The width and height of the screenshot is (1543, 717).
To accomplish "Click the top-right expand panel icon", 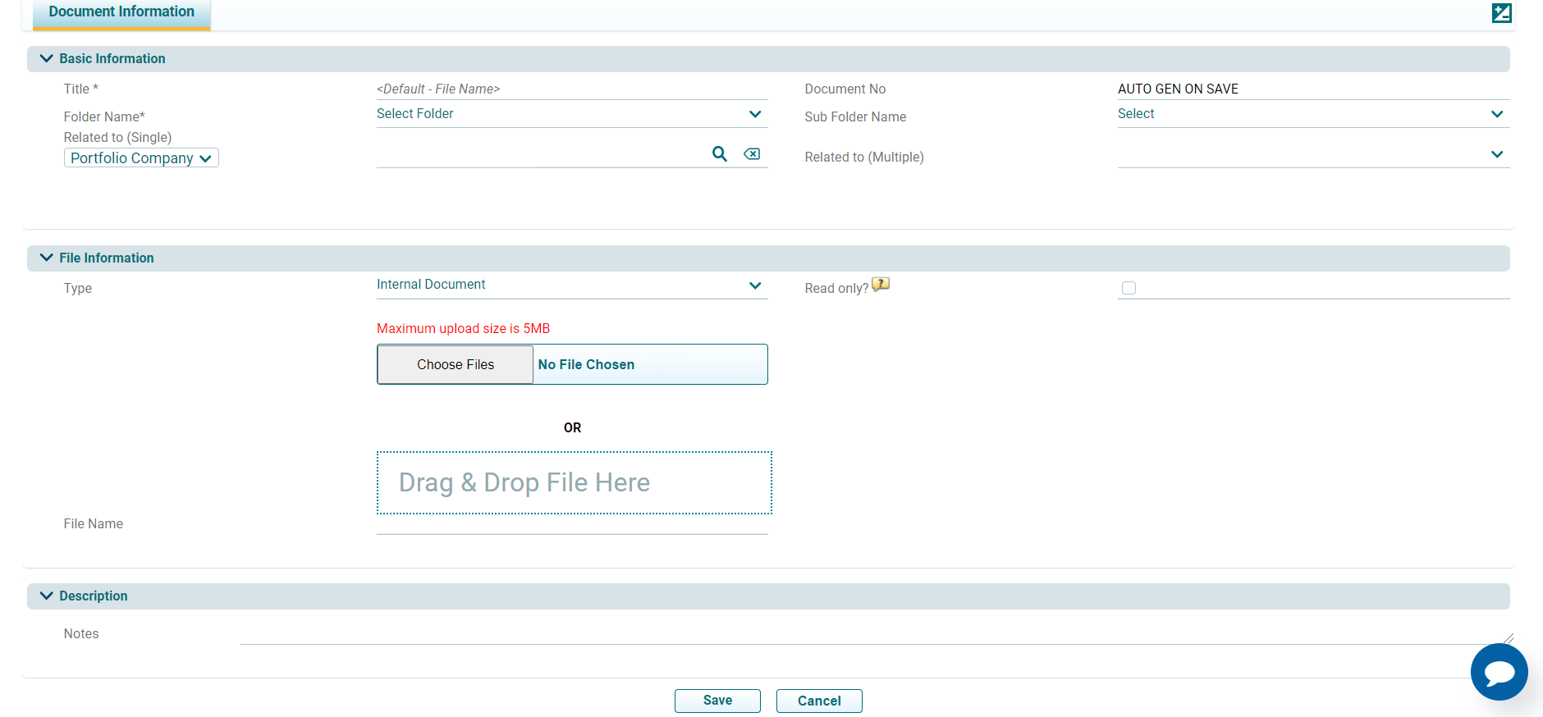I will coord(1501,13).
